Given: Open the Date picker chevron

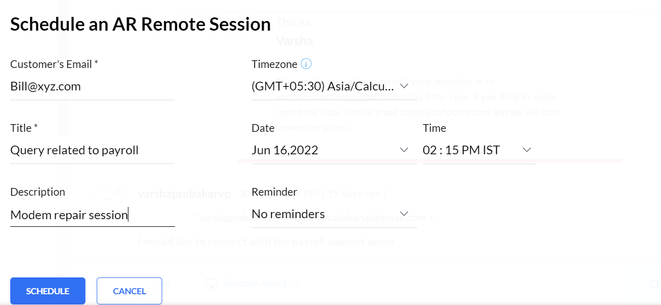Looking at the screenshot, I should 404,150.
